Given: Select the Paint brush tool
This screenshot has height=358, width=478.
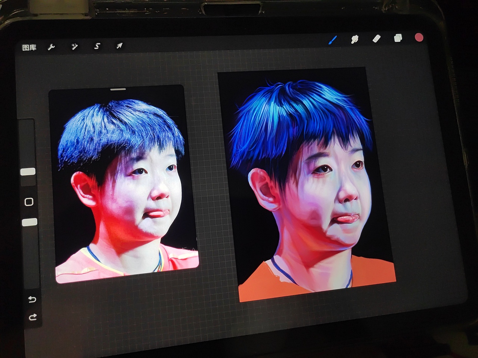Looking at the screenshot, I should (332, 40).
